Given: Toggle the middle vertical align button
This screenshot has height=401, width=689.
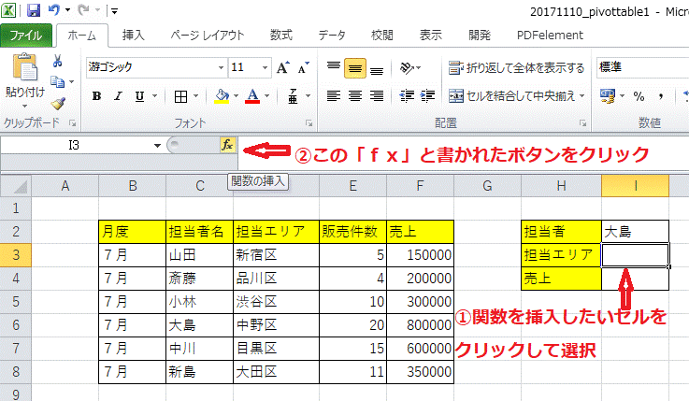Looking at the screenshot, I should click(x=354, y=68).
